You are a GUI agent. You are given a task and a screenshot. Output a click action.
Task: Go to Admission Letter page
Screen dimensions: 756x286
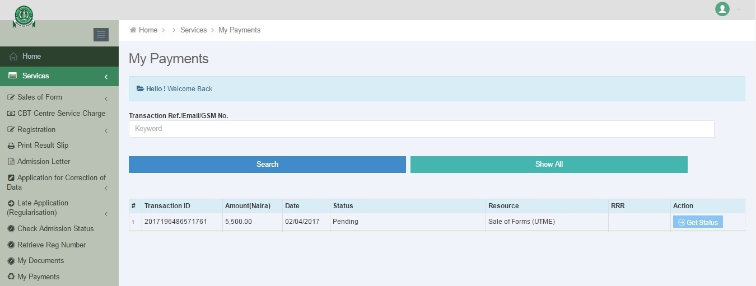(x=44, y=161)
